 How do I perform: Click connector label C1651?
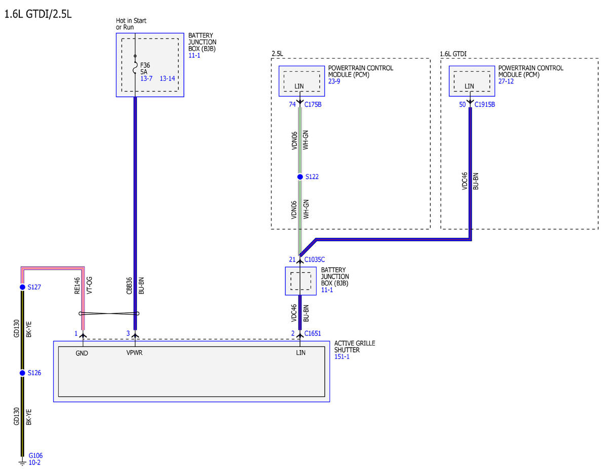pyautogui.click(x=313, y=333)
